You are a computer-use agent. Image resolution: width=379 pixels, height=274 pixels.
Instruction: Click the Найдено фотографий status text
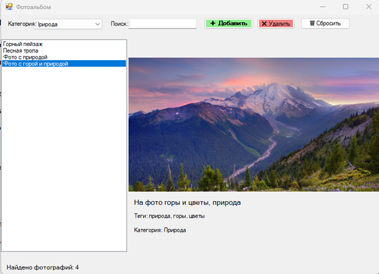[43, 267]
